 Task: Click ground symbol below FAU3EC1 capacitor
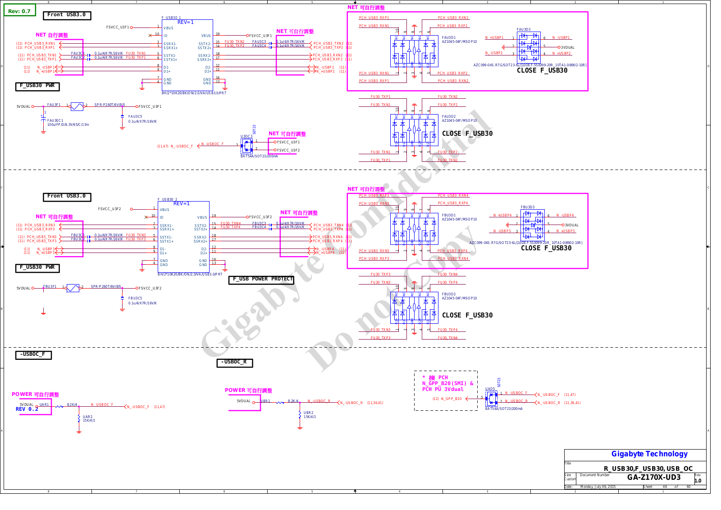(43, 132)
